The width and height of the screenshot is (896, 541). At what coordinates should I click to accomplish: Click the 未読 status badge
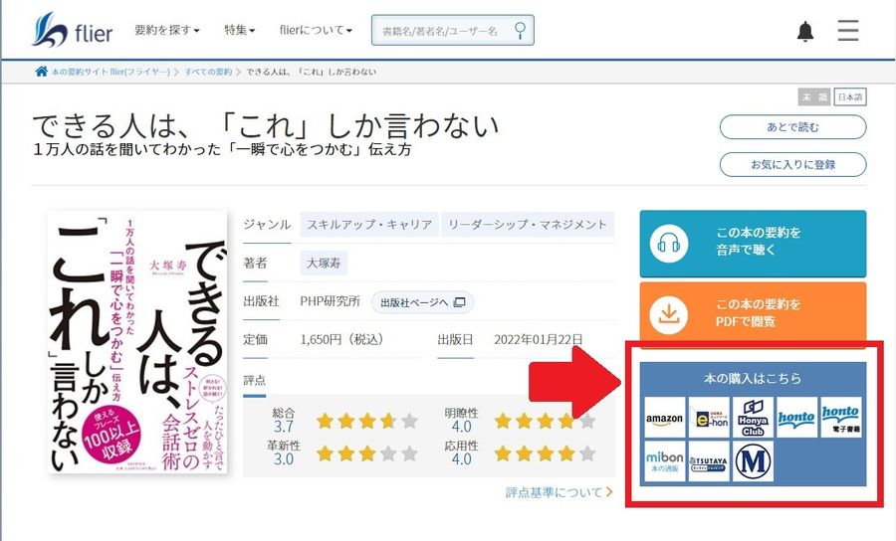click(x=813, y=97)
